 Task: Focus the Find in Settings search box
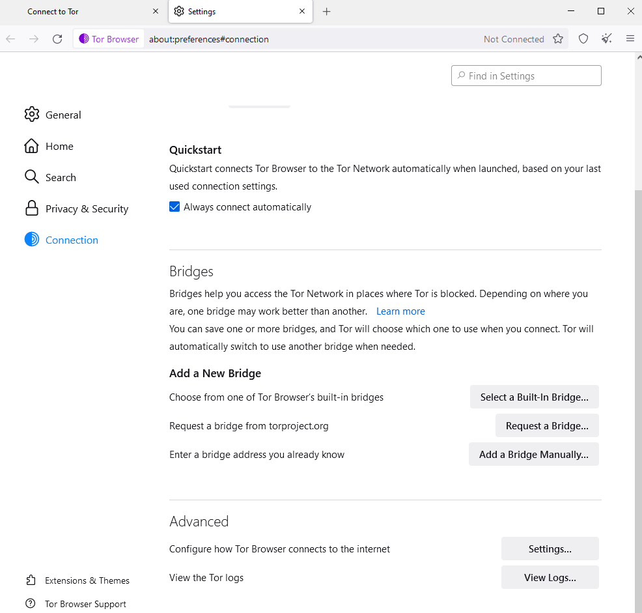(x=526, y=76)
